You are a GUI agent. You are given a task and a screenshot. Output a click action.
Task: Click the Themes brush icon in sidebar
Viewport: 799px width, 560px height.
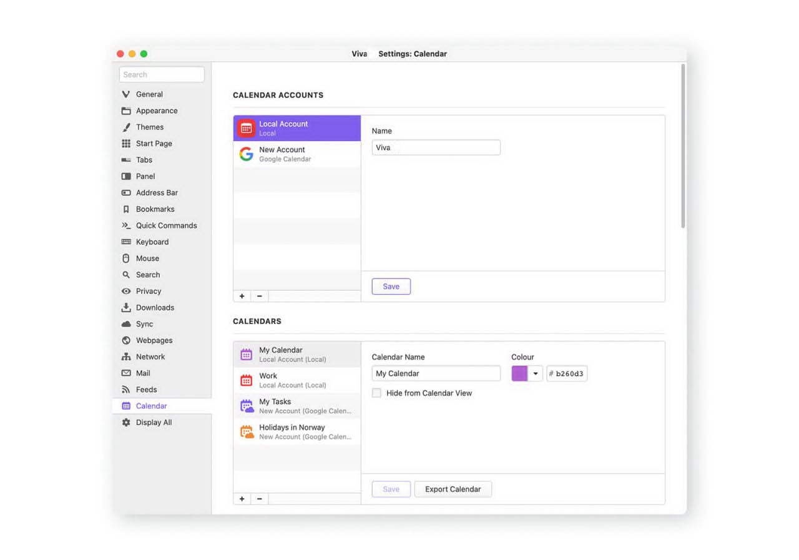point(126,127)
